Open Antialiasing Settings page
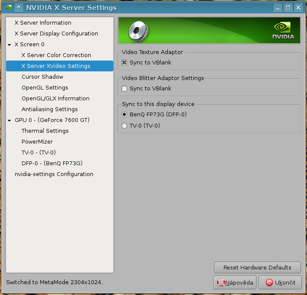Image resolution: width=307 pixels, height=295 pixels. coord(50,109)
